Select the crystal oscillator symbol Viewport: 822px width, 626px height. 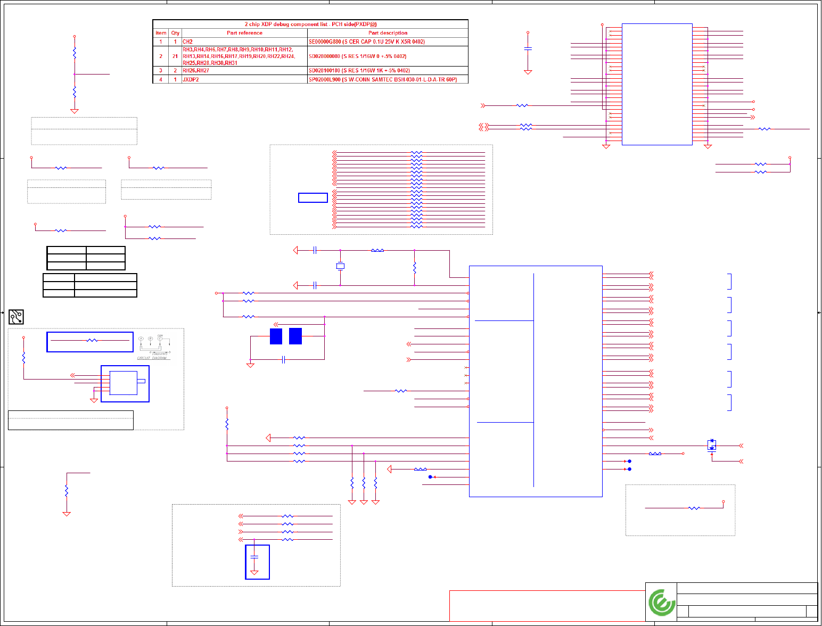click(x=340, y=266)
